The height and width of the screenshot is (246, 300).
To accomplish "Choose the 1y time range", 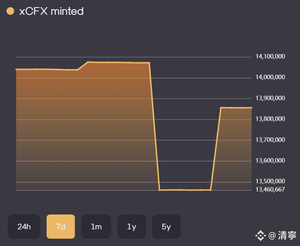I will (132, 226).
